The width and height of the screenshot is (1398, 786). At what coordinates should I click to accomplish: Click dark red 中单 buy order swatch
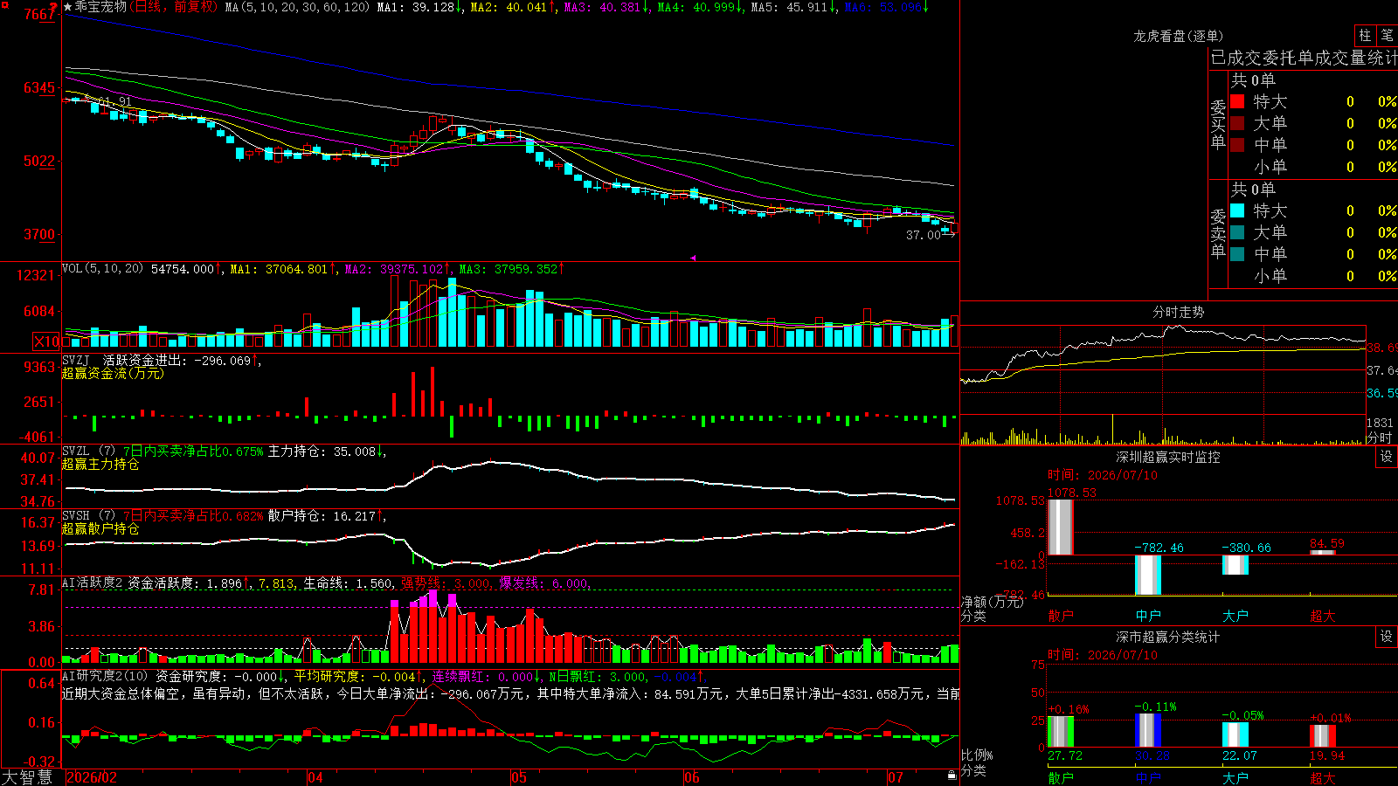click(1237, 145)
